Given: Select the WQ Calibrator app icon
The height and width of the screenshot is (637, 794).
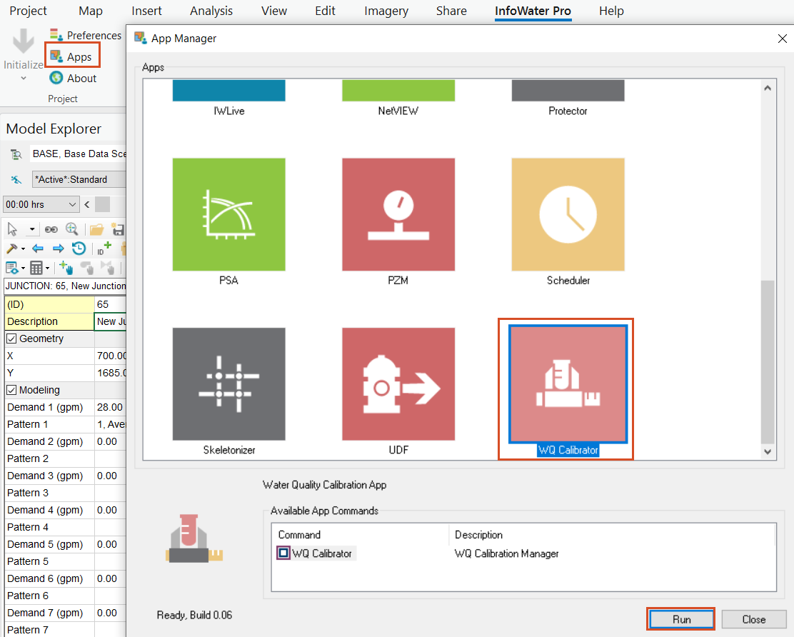Looking at the screenshot, I should 568,383.
